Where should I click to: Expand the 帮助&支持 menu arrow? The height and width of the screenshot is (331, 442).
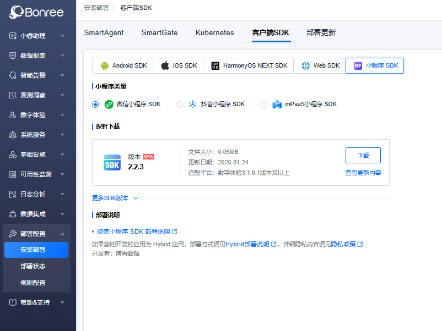[62, 302]
